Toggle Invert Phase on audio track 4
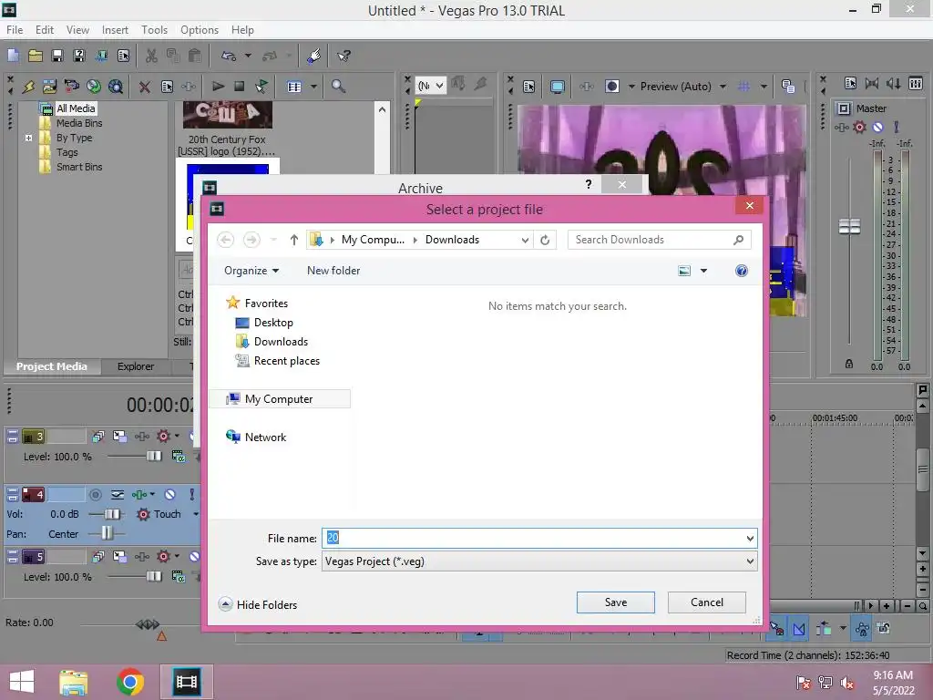Image resolution: width=933 pixels, height=700 pixels. tap(118, 495)
